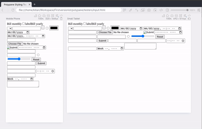This screenshot has width=202, height=129.
Task: Open the devtools code icon in main toolbar
Action: [x=161, y=10]
